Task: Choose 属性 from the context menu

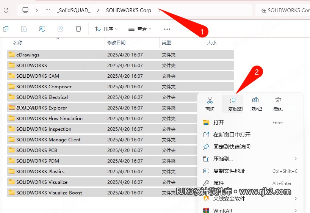Action: (250, 183)
